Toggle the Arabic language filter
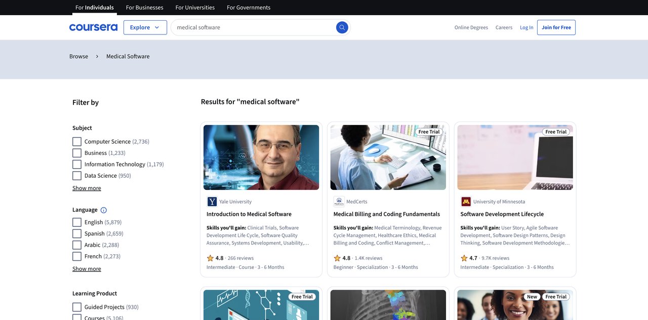 click(77, 245)
